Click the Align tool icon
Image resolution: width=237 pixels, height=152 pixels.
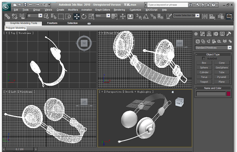tap(212, 16)
